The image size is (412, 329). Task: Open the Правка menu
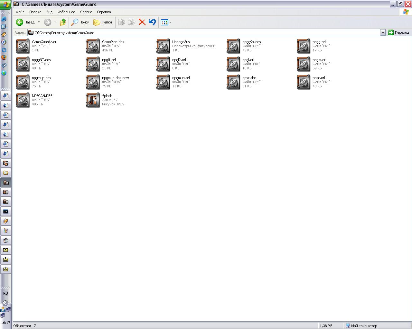point(35,12)
